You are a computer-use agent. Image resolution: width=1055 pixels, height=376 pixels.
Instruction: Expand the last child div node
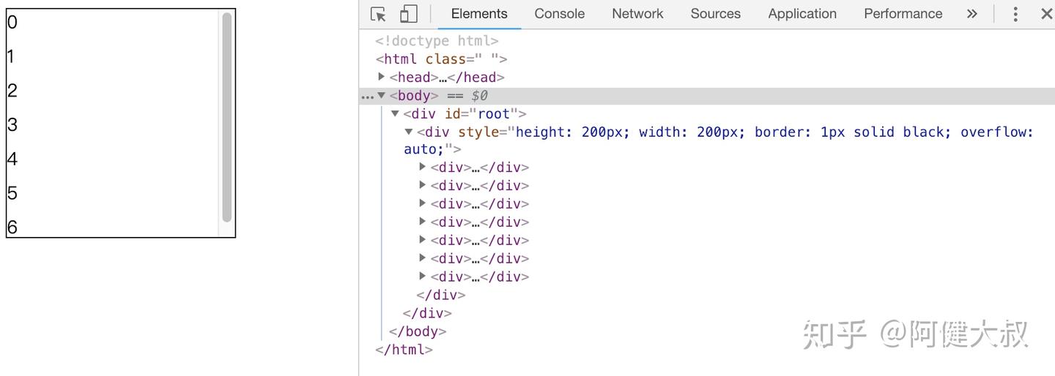pyautogui.click(x=423, y=277)
